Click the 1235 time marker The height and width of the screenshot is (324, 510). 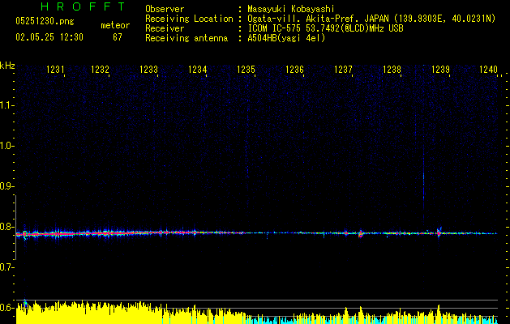[246, 70]
